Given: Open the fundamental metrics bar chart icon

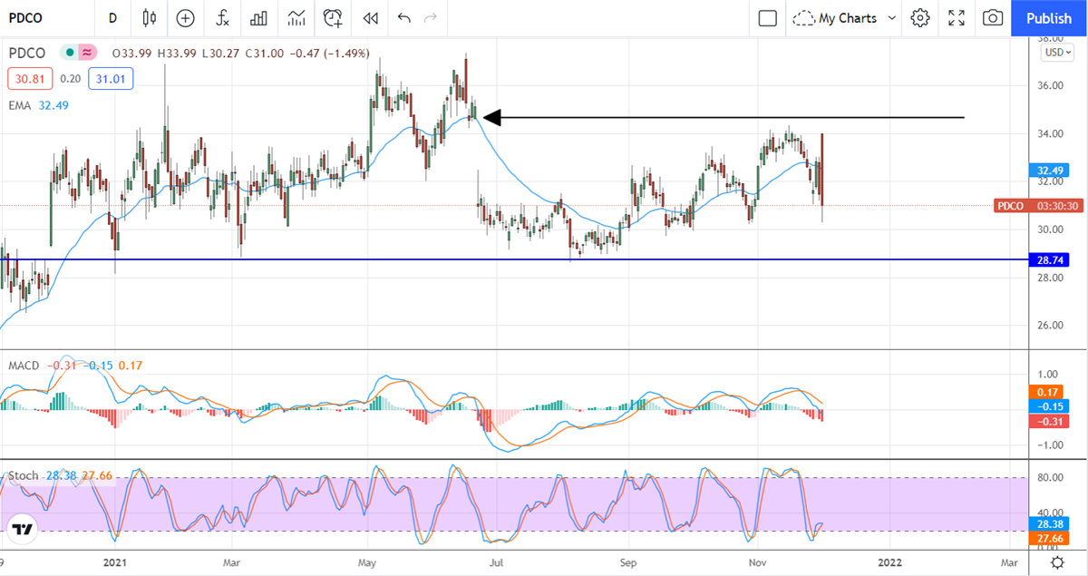Looking at the screenshot, I should point(258,18).
